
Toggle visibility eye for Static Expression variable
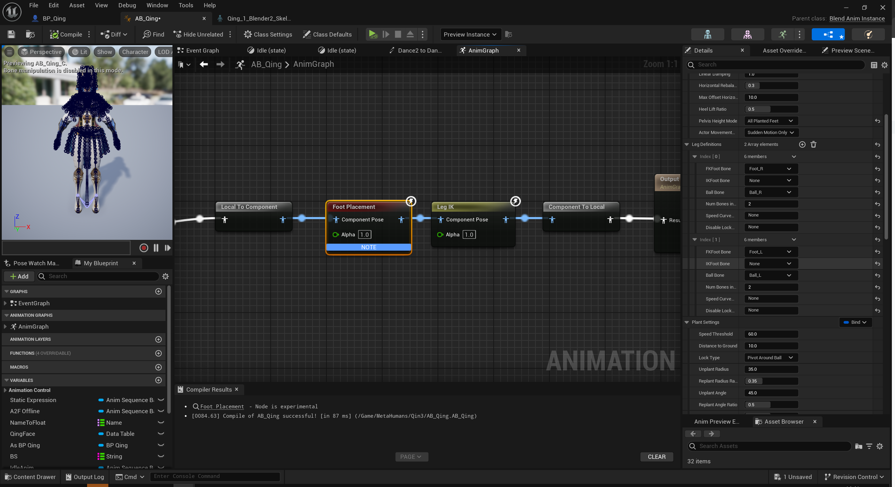pos(161,400)
